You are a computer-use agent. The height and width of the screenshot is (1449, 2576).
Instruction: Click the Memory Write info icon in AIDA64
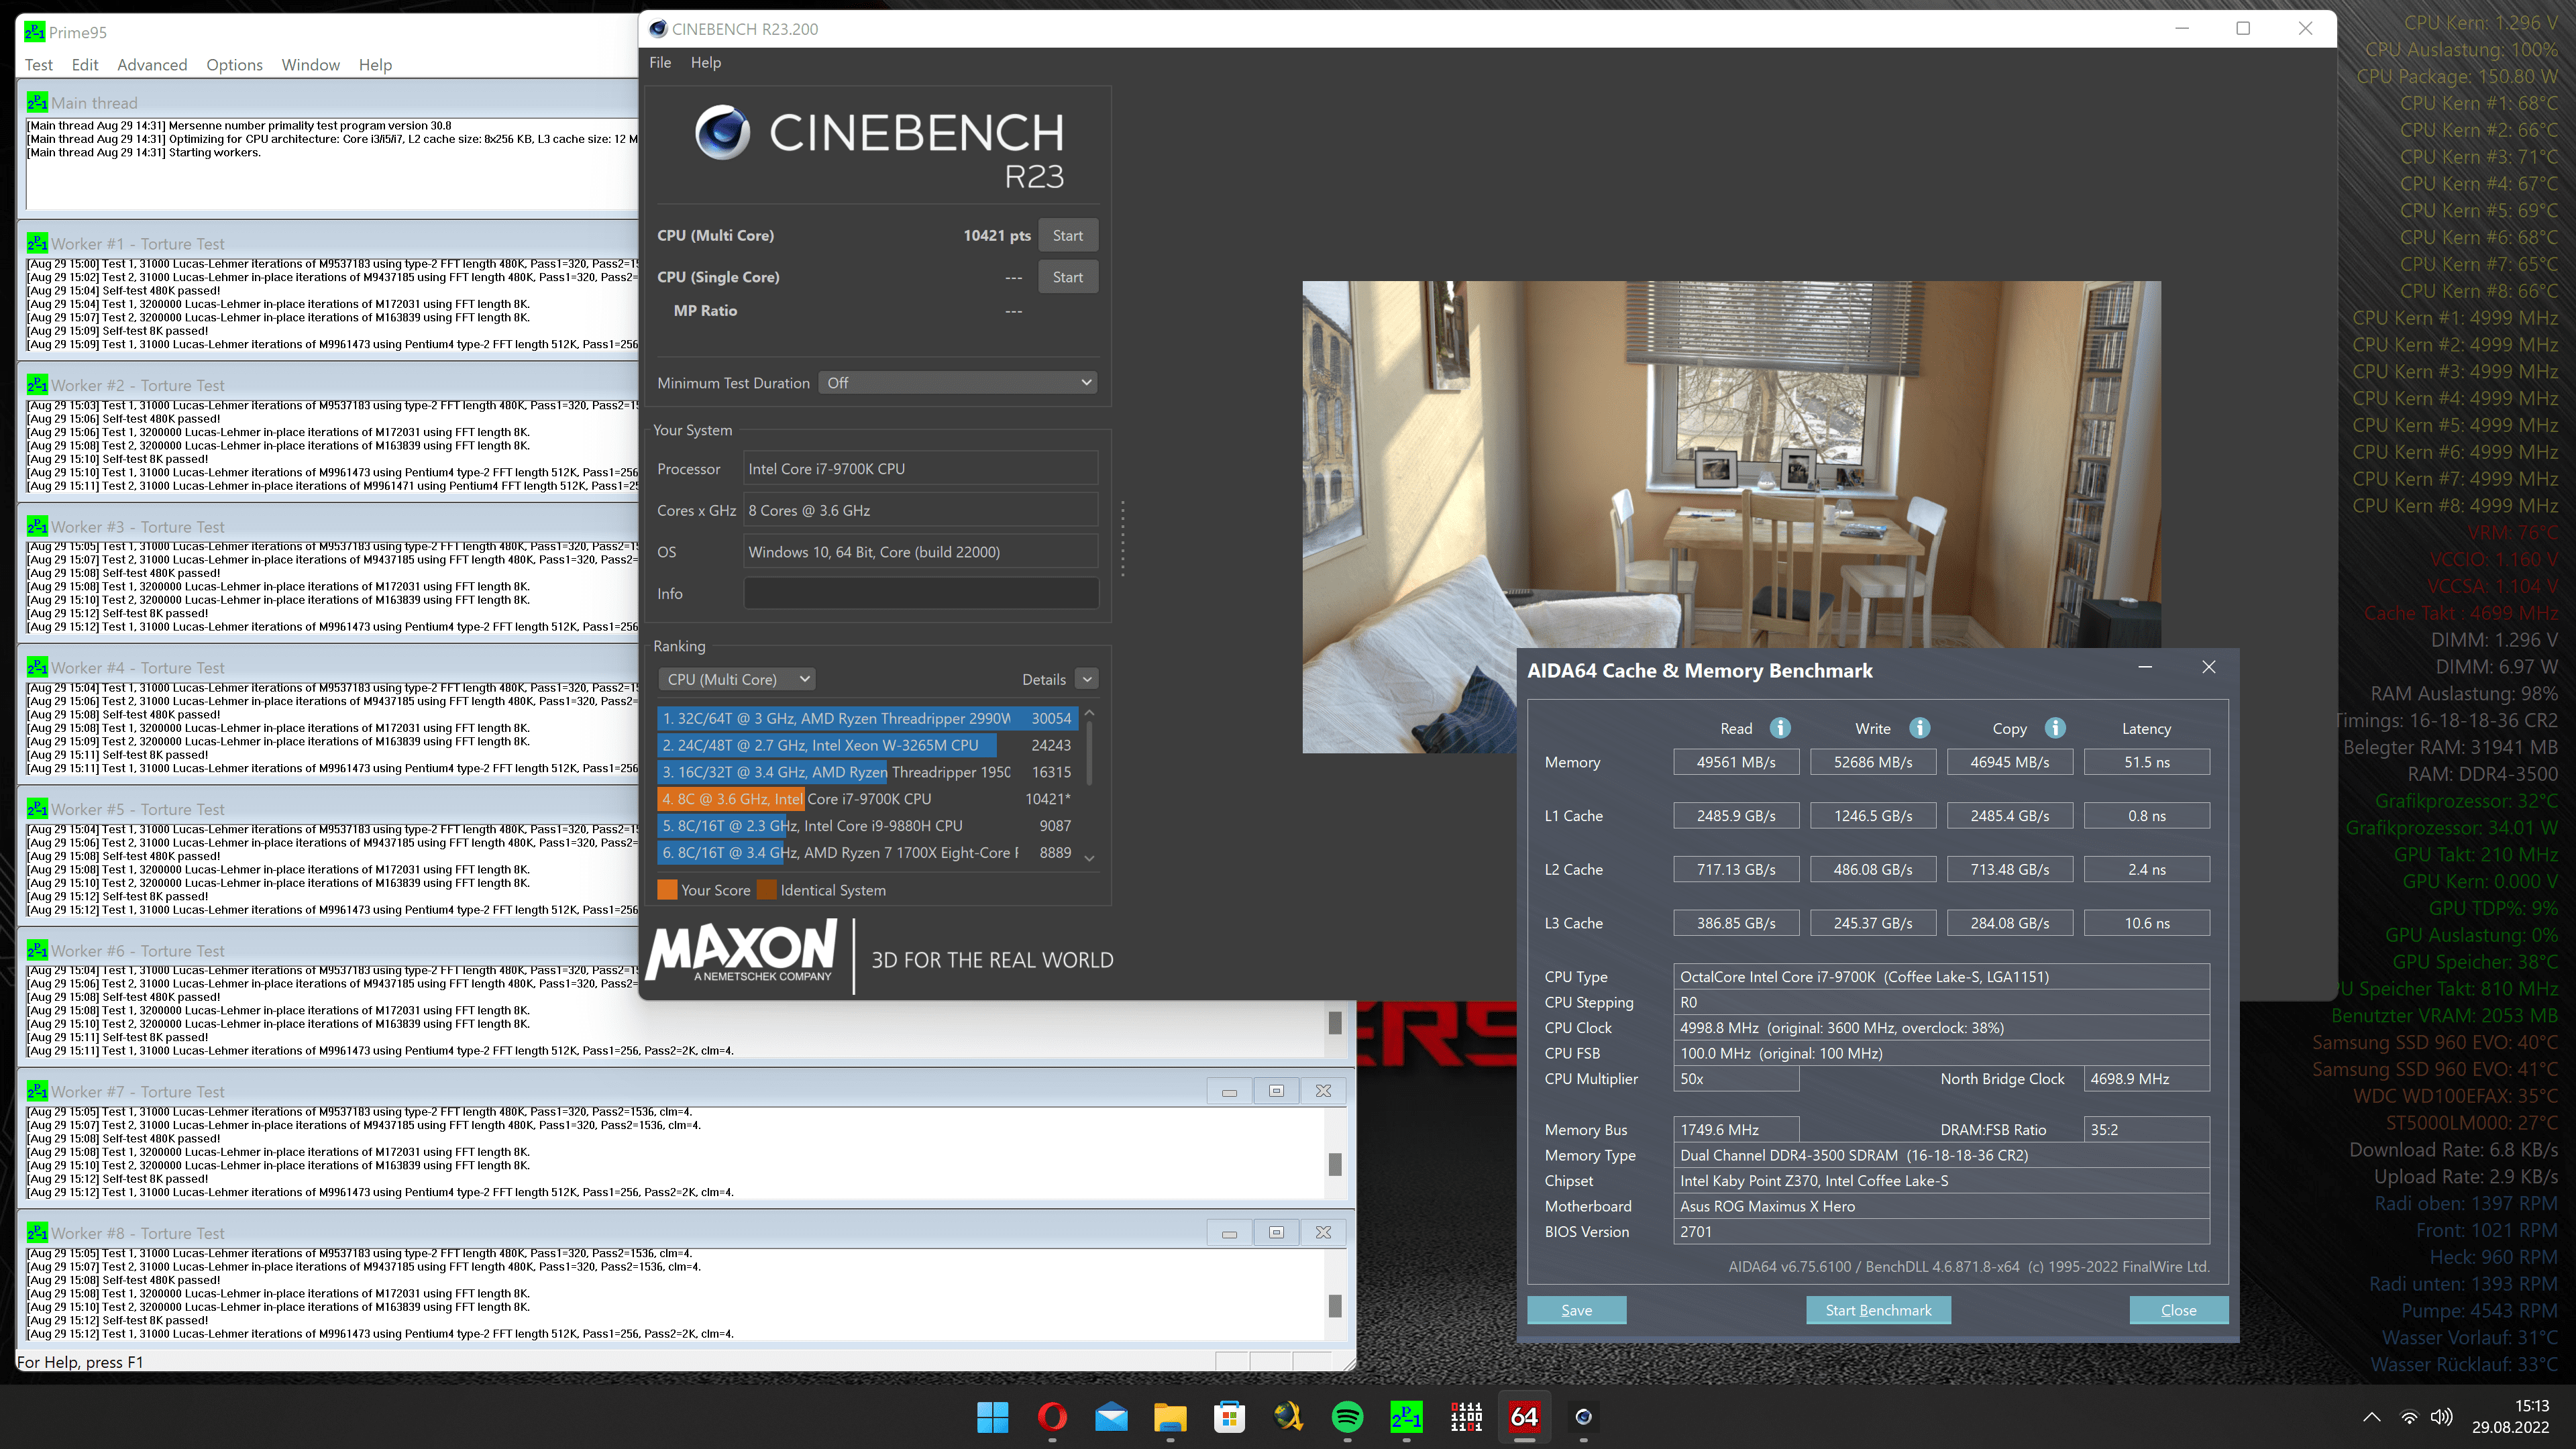tap(1919, 728)
